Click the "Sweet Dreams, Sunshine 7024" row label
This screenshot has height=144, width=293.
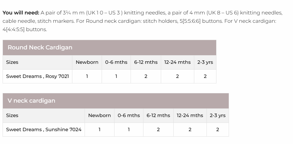44,130
